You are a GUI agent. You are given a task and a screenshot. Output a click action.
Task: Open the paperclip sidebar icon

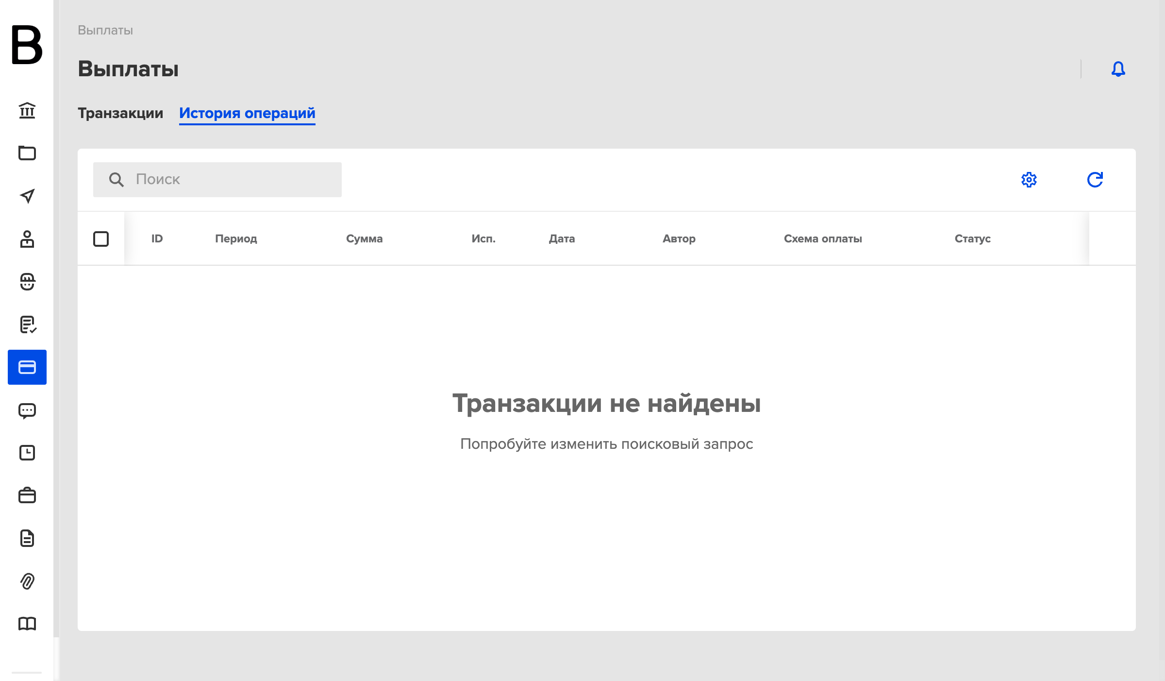(x=27, y=581)
